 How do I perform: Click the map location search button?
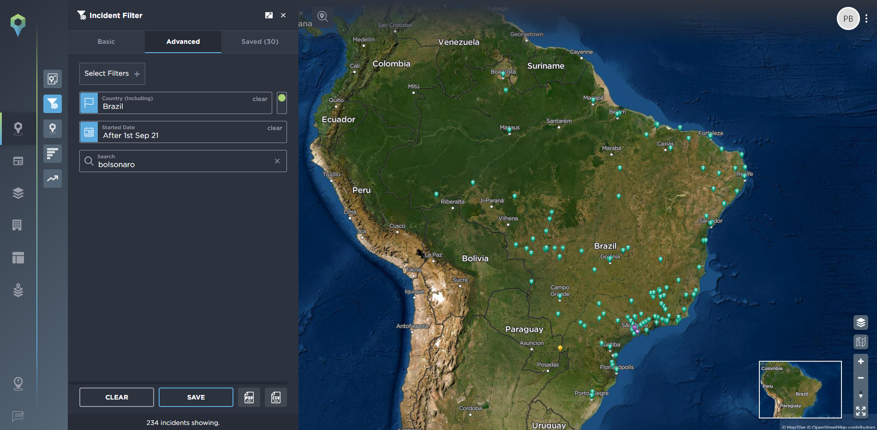click(x=322, y=17)
